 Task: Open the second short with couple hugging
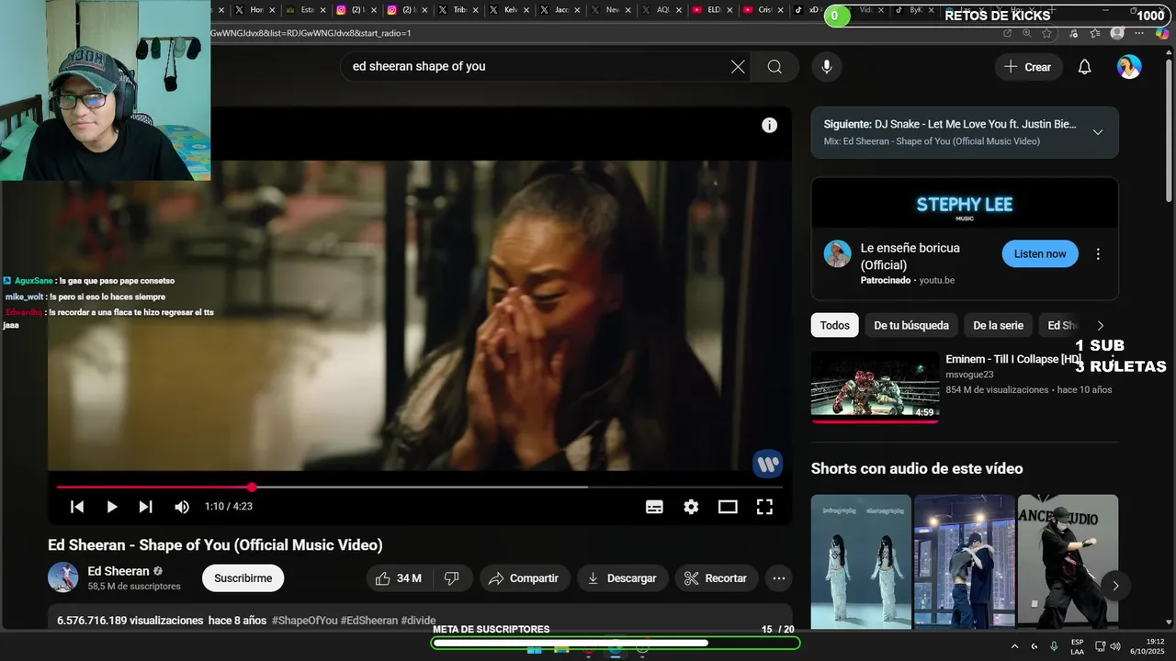click(965, 562)
